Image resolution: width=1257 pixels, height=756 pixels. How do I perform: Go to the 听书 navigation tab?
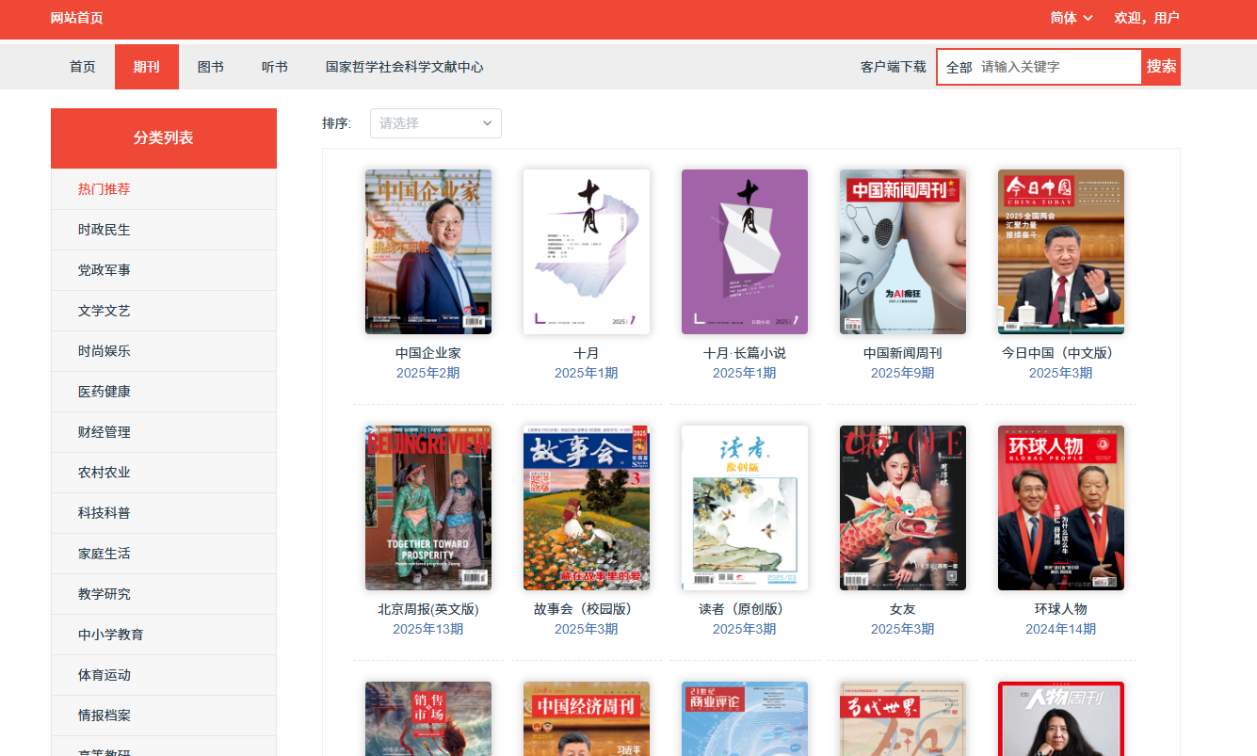pos(275,67)
